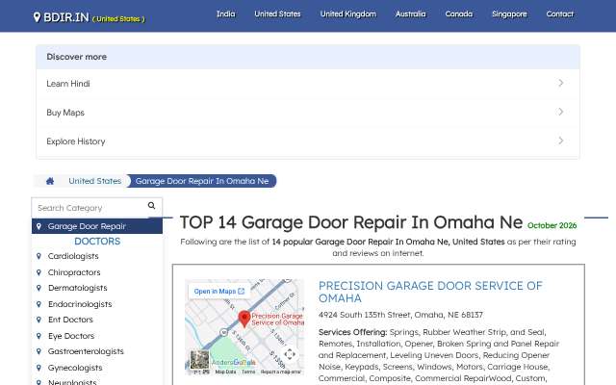Expand the Buy Maps chevron arrow
616x385 pixels.
click(561, 112)
